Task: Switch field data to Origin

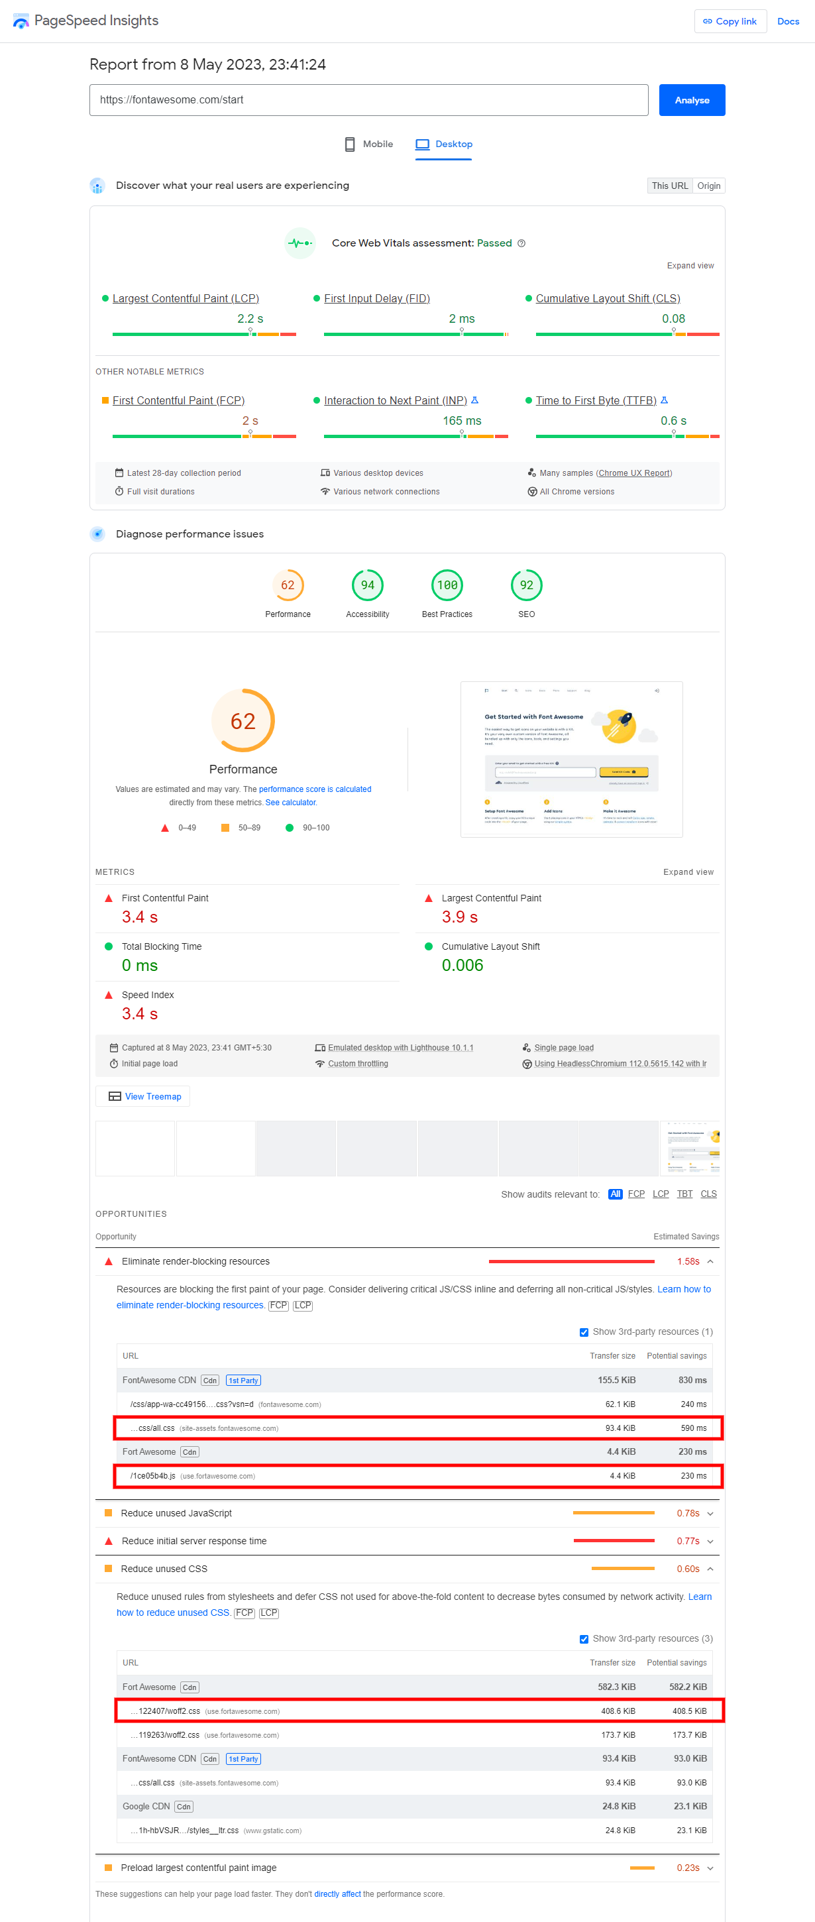Action: (708, 186)
